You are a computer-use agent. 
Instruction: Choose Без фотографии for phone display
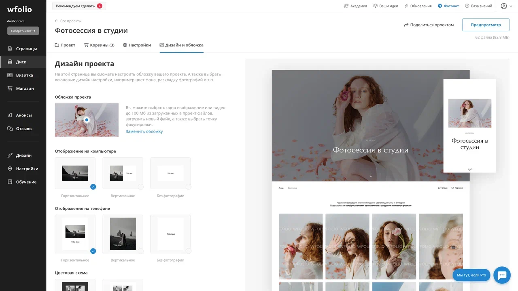170,234
